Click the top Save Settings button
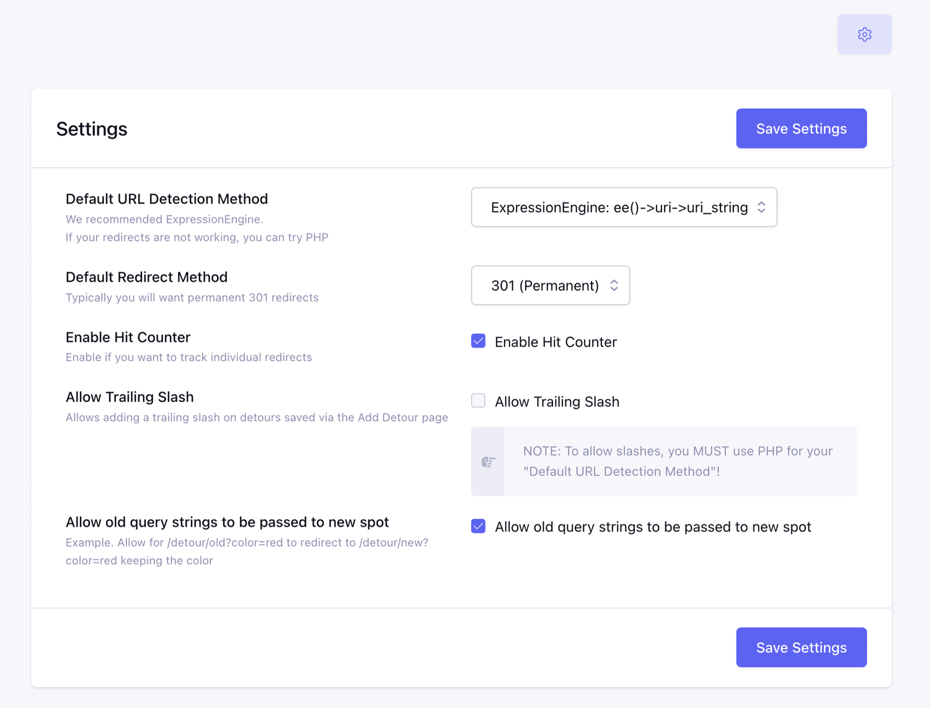The image size is (930, 708). [x=801, y=128]
